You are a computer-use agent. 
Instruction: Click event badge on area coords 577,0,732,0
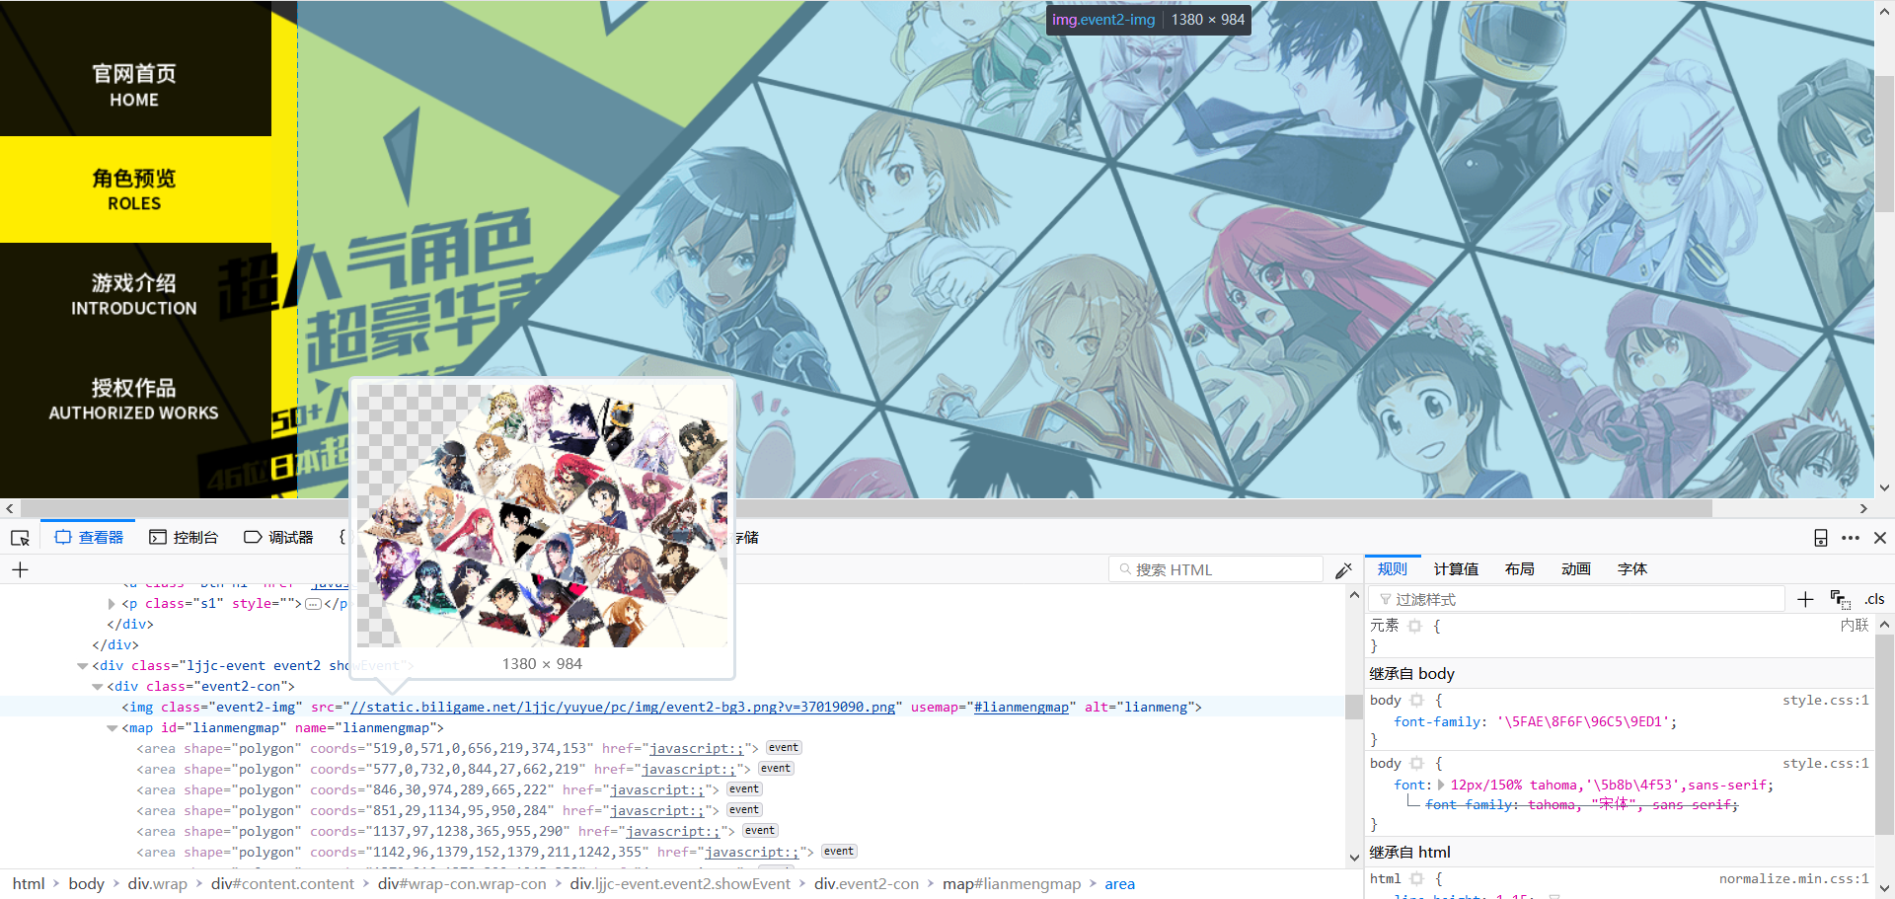click(776, 769)
